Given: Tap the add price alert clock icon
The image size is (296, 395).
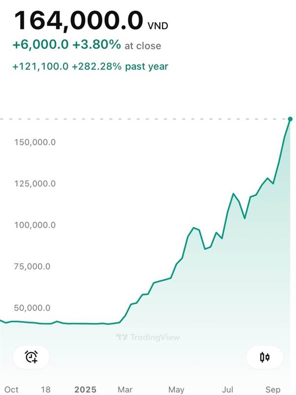Looking at the screenshot, I should point(32,356).
